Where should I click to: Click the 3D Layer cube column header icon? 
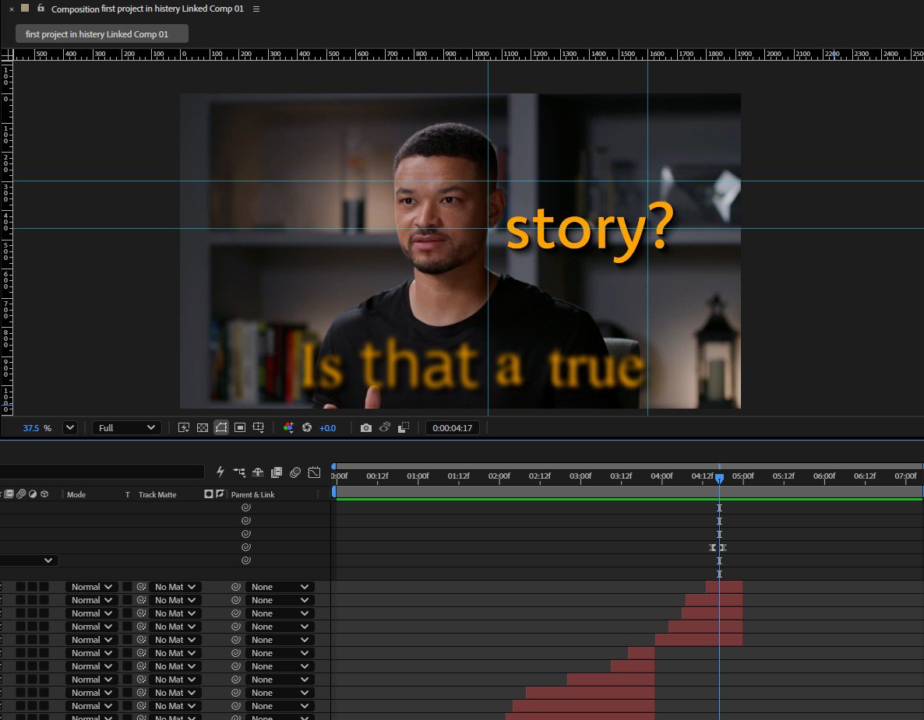point(44,494)
